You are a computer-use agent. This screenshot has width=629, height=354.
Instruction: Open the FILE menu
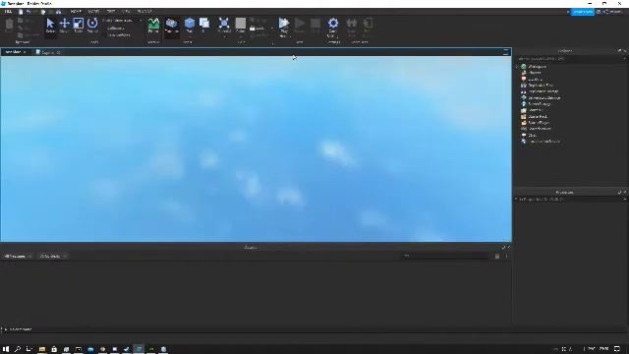(x=8, y=12)
